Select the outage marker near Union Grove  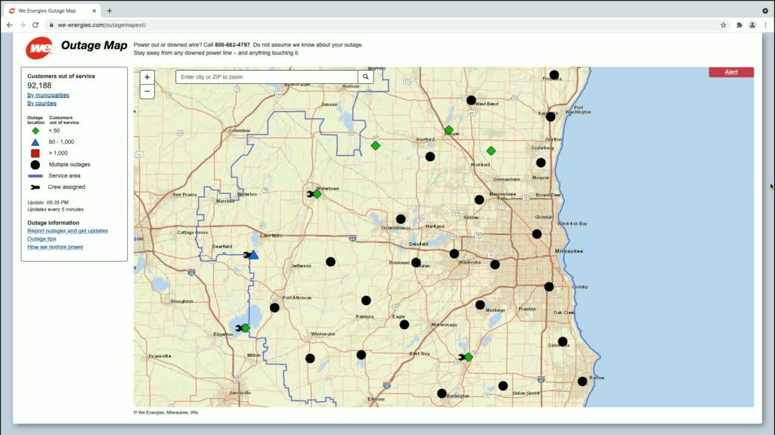(x=503, y=385)
